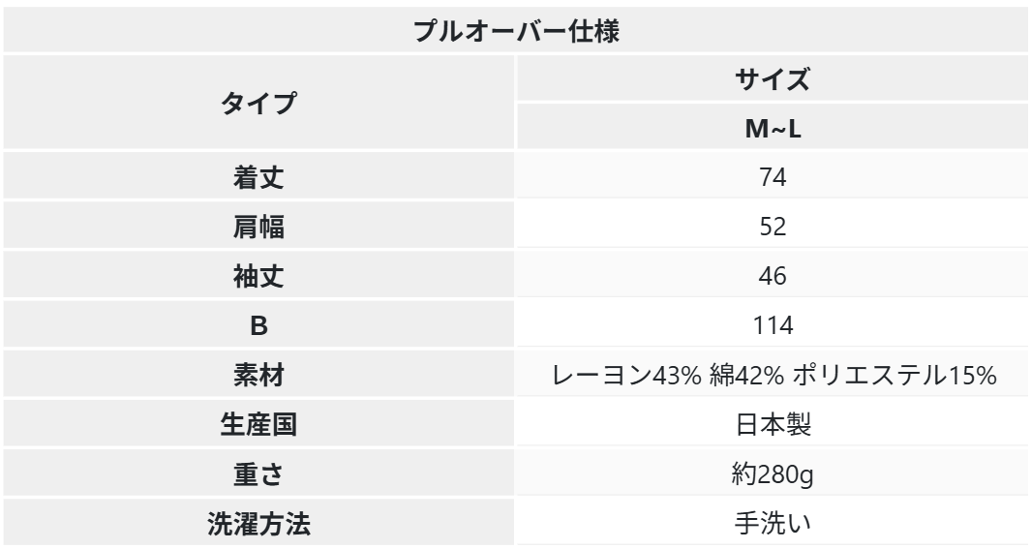Select the 74 value cell
Image resolution: width=1031 pixels, height=549 pixels.
tap(773, 178)
